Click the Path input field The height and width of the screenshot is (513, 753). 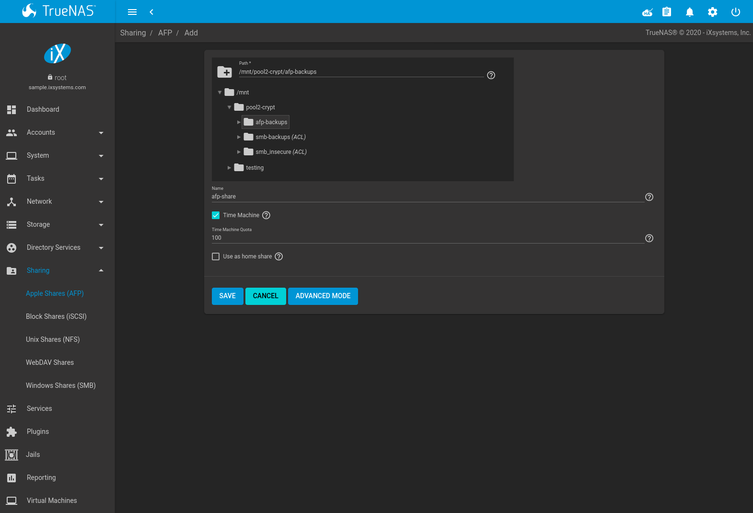[x=361, y=72]
